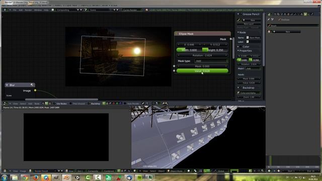Click the Rotation field in the Ellipse Mask node

click(x=202, y=55)
